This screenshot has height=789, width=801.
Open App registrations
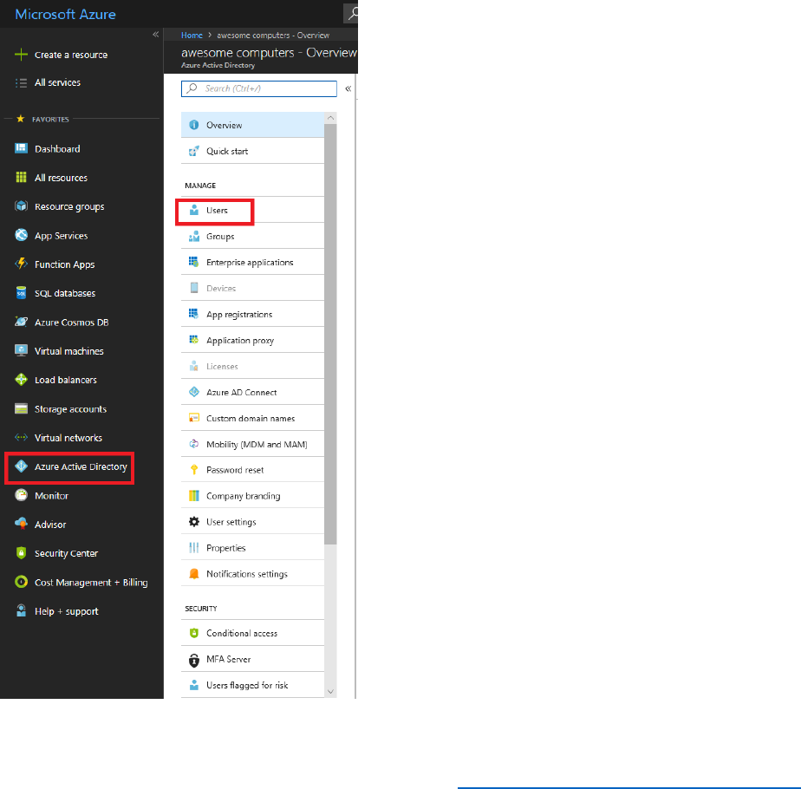click(252, 314)
